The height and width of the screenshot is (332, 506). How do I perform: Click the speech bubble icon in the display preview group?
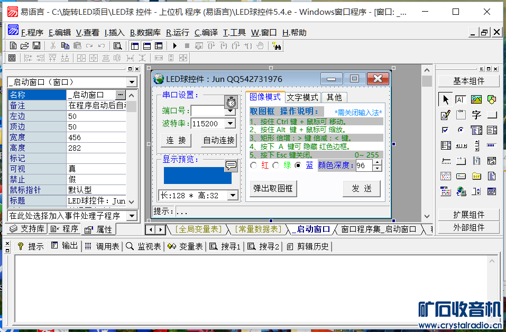231,166
